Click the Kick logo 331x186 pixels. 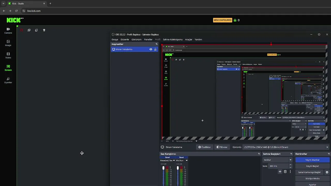point(15,20)
